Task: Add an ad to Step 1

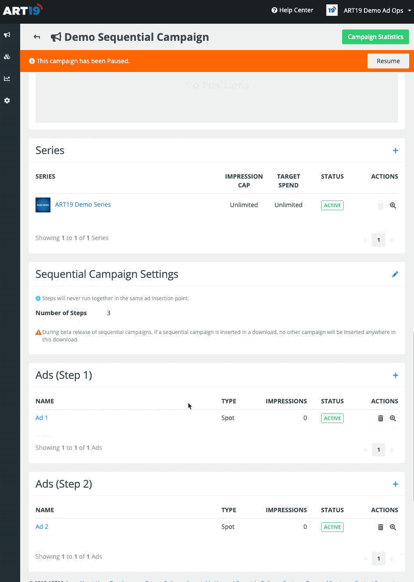Action: click(x=395, y=375)
